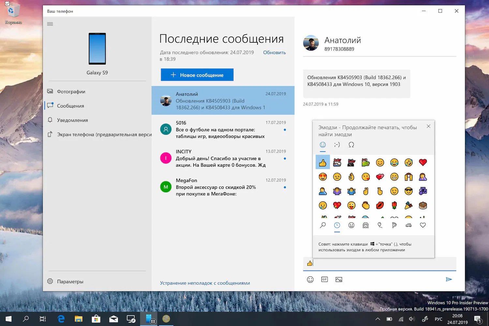Select the victory hand emoji
489x326 pixels.
[x=366, y=191]
